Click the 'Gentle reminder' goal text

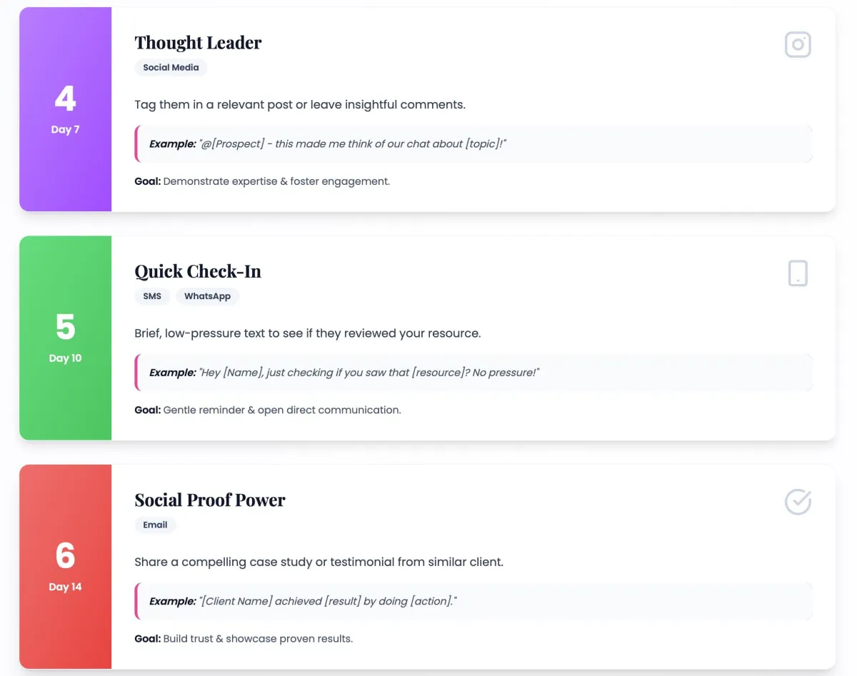tap(281, 410)
